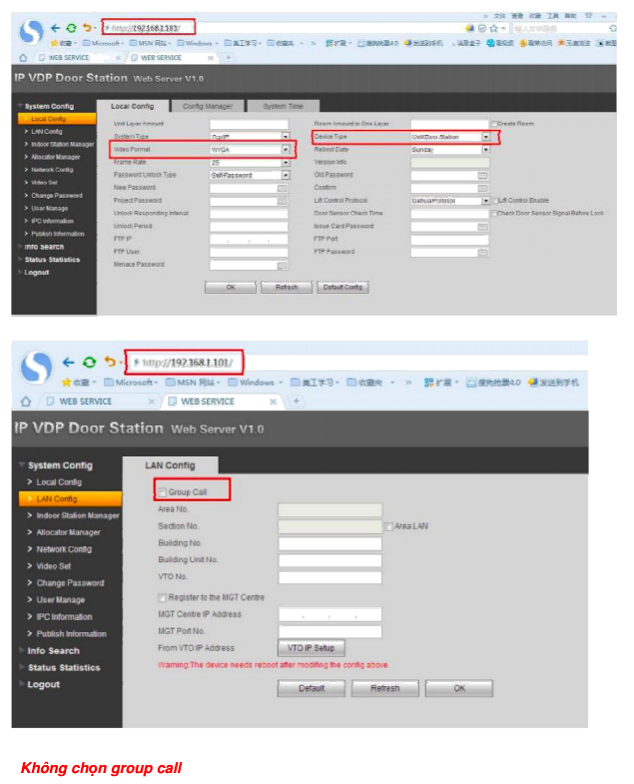
Task: Click the back arrow in upper browser window
Action: point(56,27)
